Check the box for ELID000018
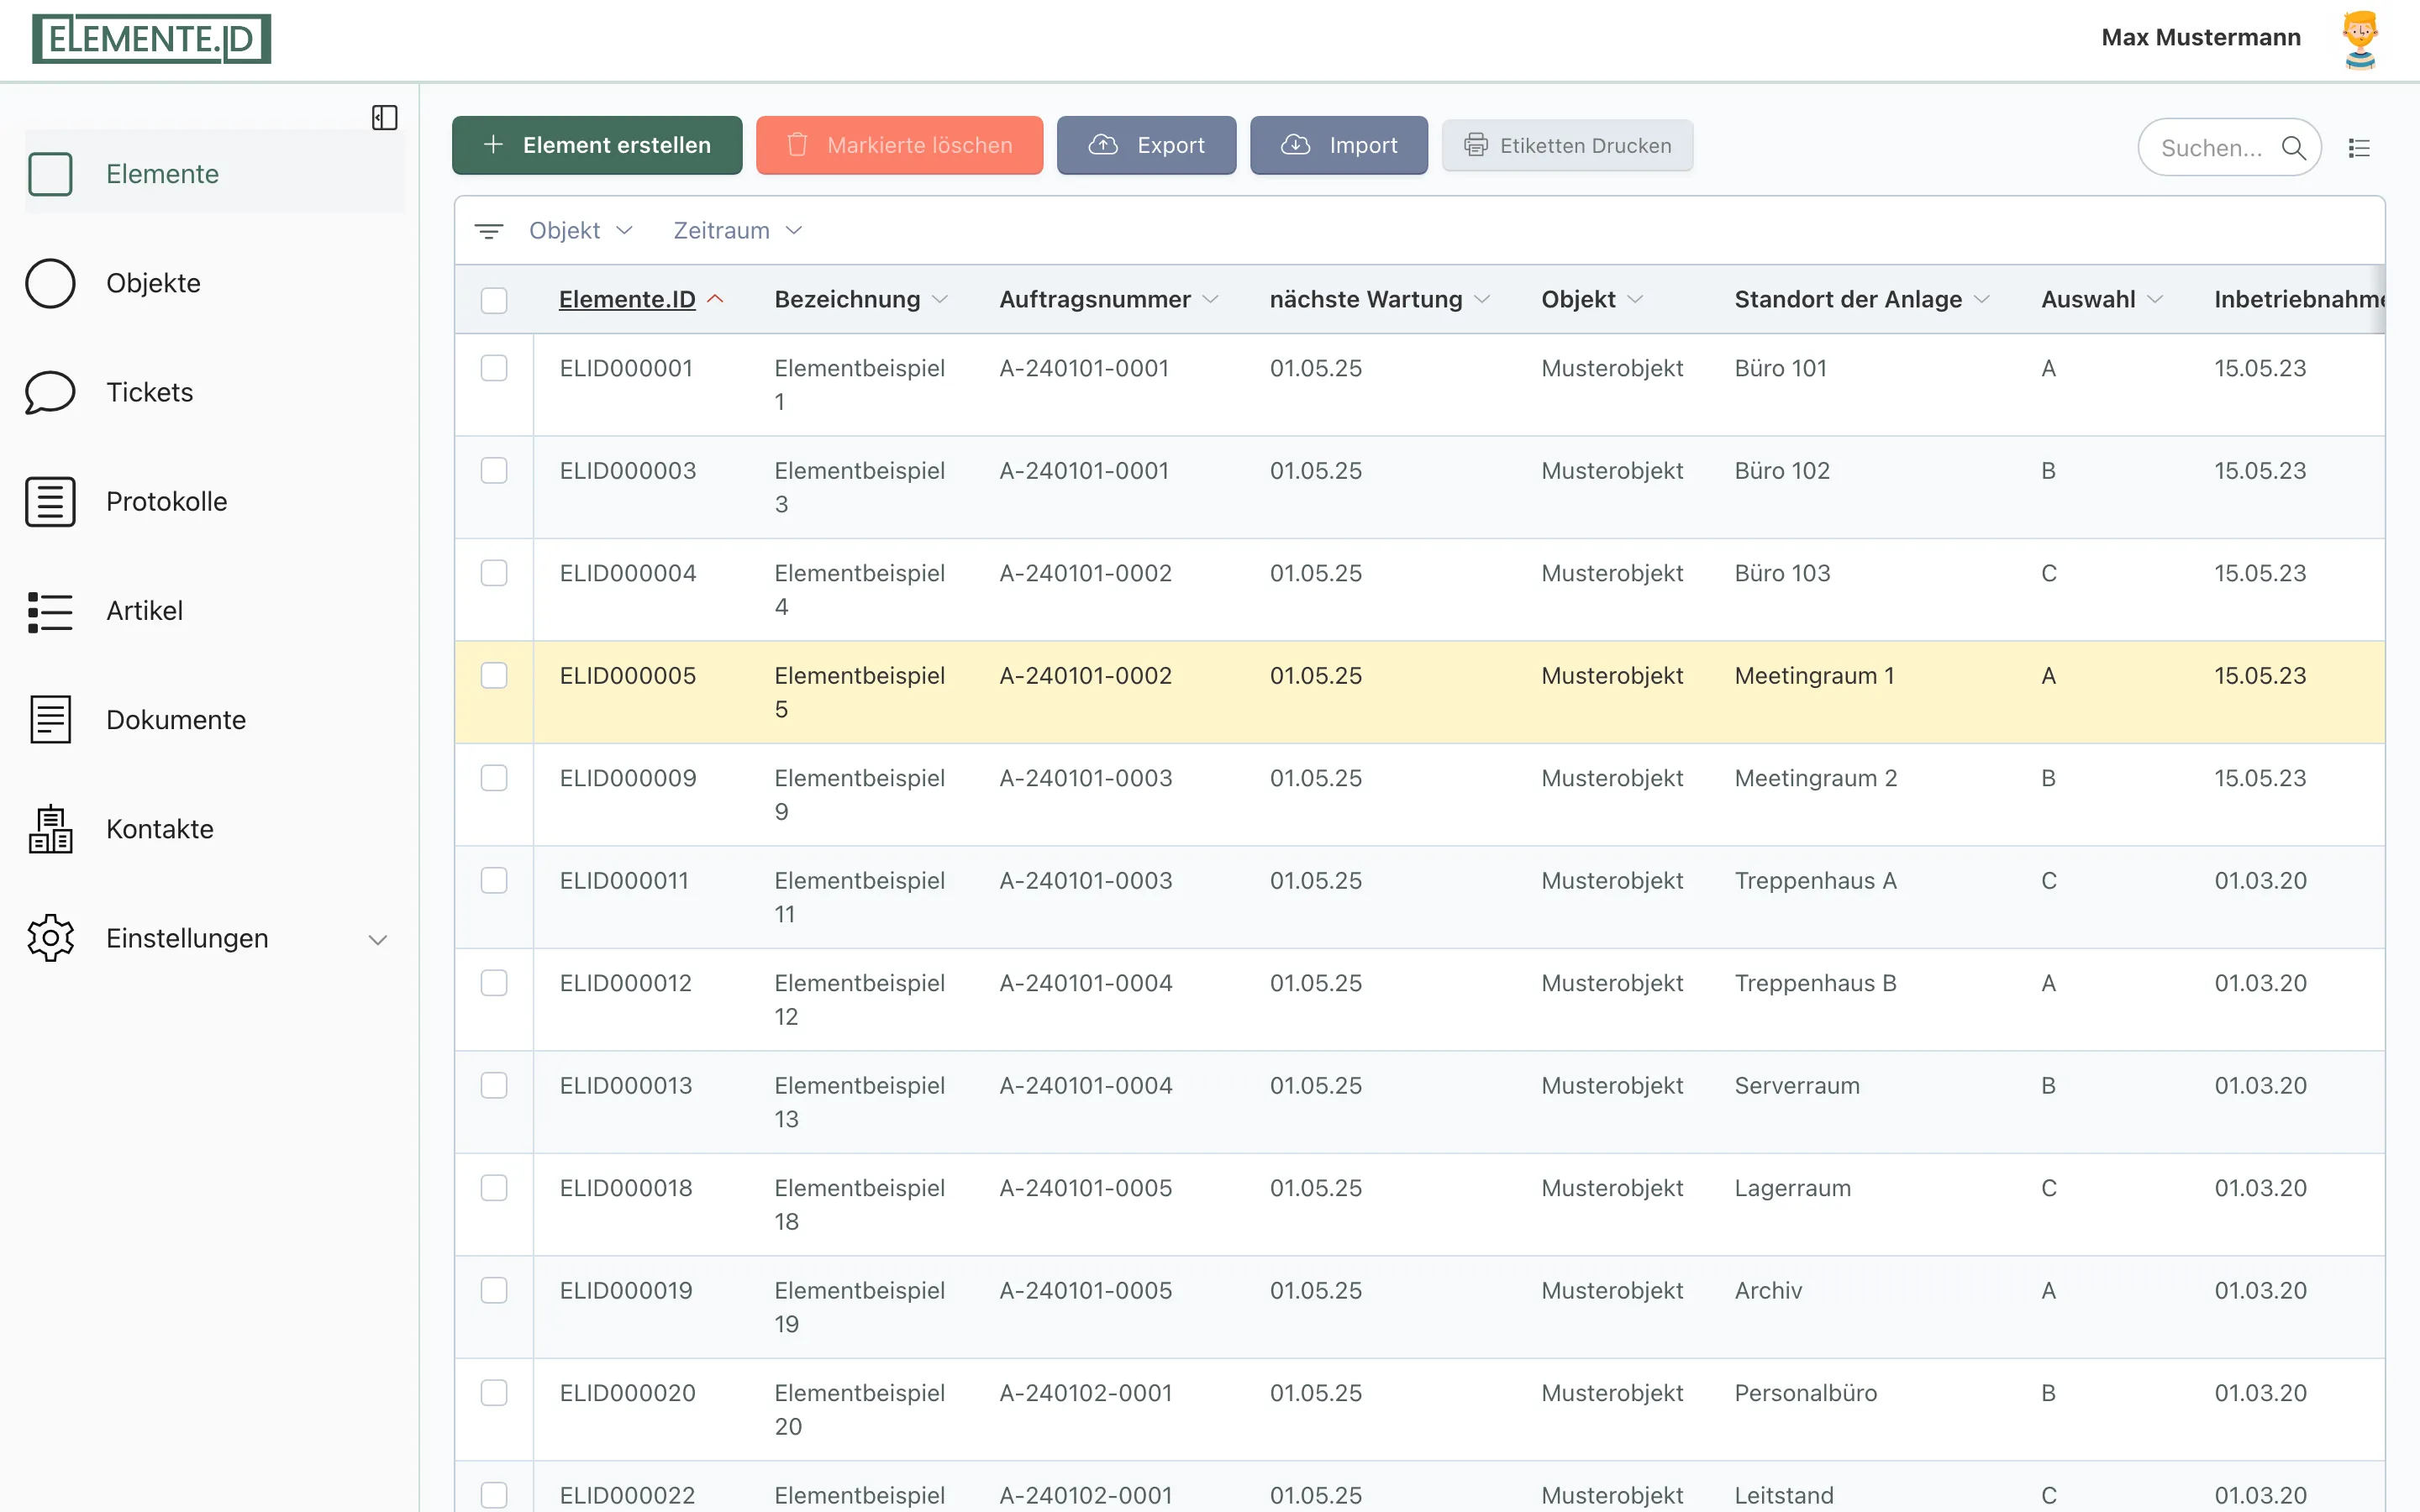The image size is (2420, 1512). tap(494, 1188)
